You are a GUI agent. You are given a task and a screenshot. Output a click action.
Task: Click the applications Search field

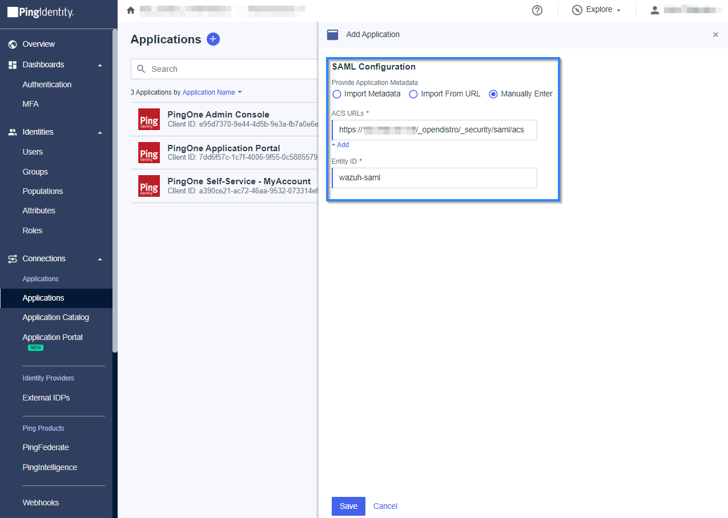click(224, 69)
